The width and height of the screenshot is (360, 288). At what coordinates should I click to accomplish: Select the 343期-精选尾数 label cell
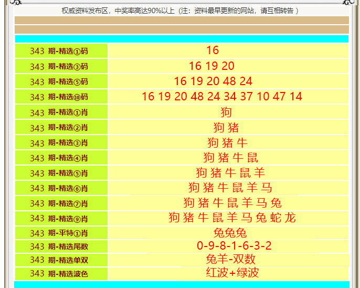[x=61, y=246]
